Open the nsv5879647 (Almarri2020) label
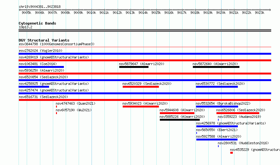This screenshot has width=280, height=165. 142,64
